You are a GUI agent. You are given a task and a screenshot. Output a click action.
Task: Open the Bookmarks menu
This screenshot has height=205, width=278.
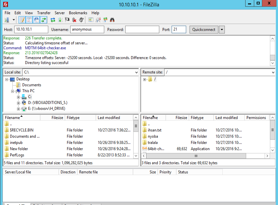tap(78, 13)
